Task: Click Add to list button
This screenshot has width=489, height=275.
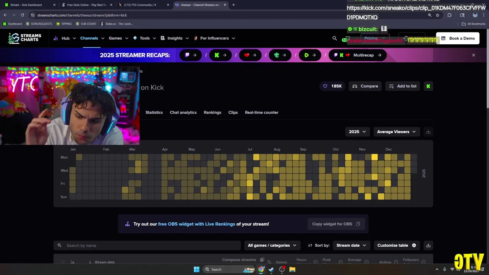Action: coord(403,86)
